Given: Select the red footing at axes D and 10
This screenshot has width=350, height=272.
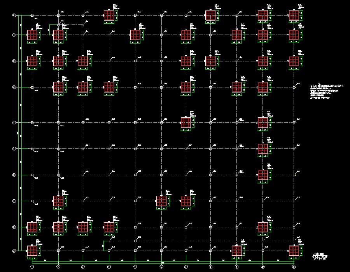Looking at the screenshot, I should (263, 175).
